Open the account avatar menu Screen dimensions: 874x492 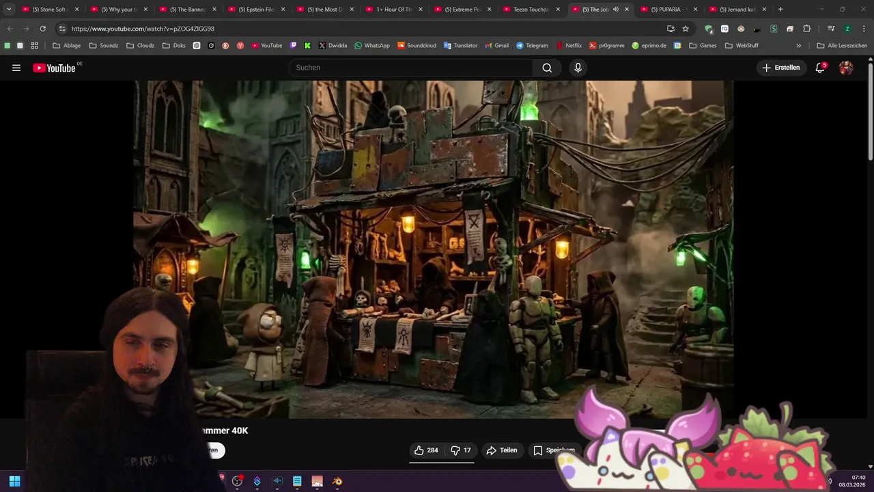(846, 68)
